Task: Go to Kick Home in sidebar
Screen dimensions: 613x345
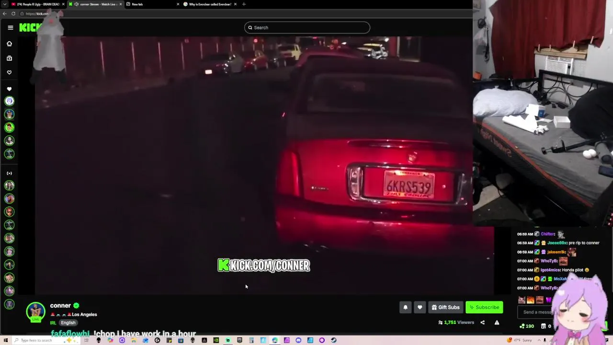Action: click(9, 44)
